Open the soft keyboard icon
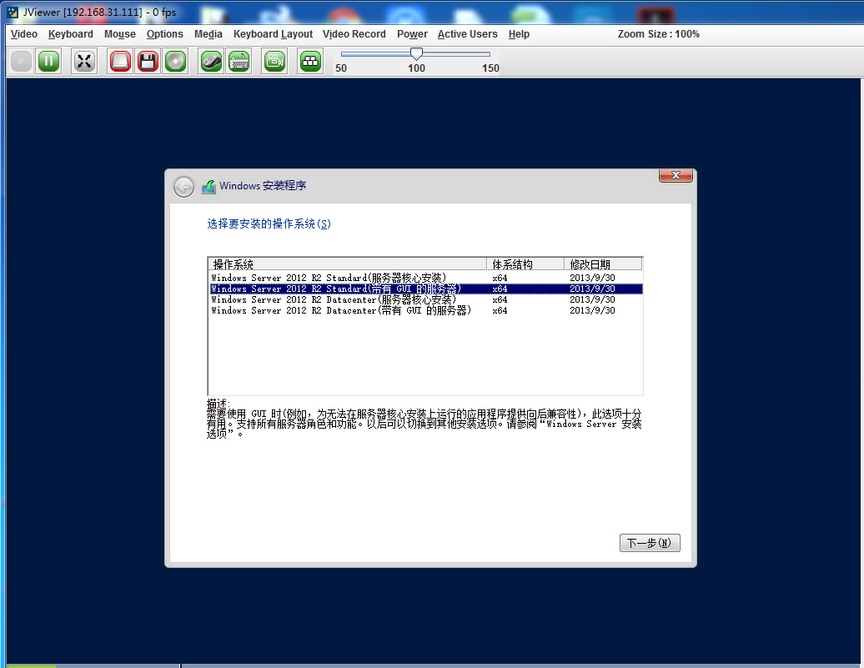864x668 pixels. pyautogui.click(x=239, y=61)
